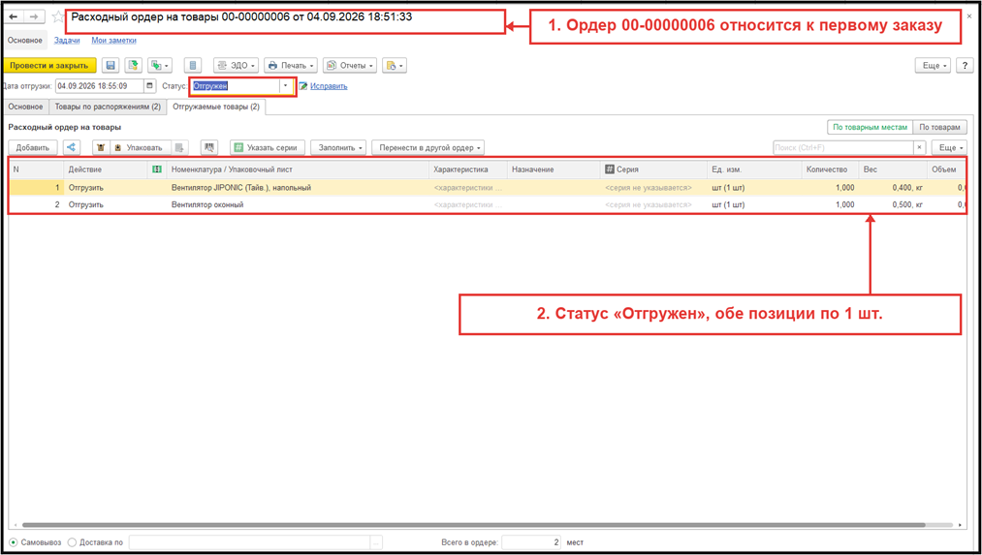Switch view to По товарам
This screenshot has height=555, width=982.
pyautogui.click(x=939, y=127)
